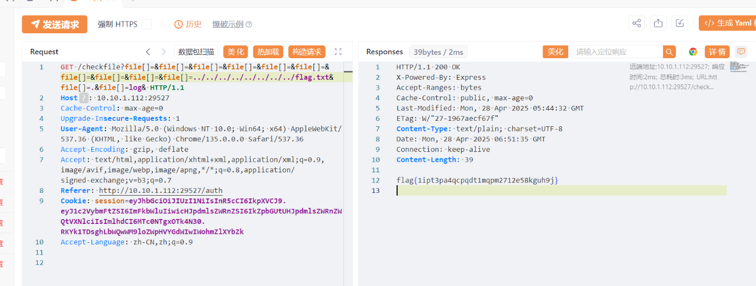
Task: Click the Cookie header name in request
Action: pyautogui.click(x=73, y=201)
